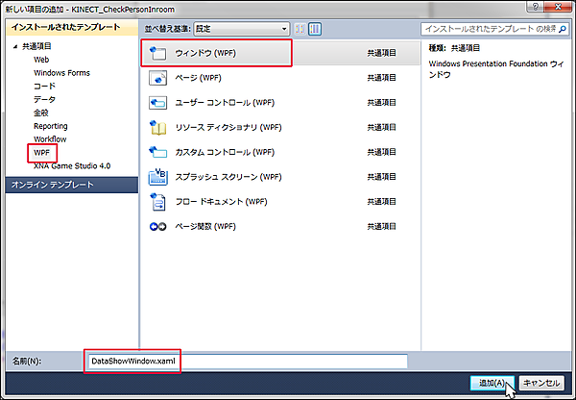Screen dimensions: 576x400
Task: Switch to medium icons list view
Action: [x=315, y=29]
